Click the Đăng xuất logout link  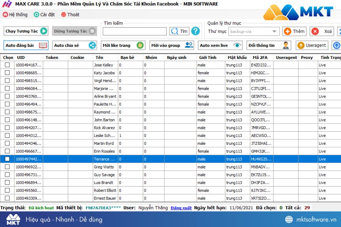click(x=181, y=208)
